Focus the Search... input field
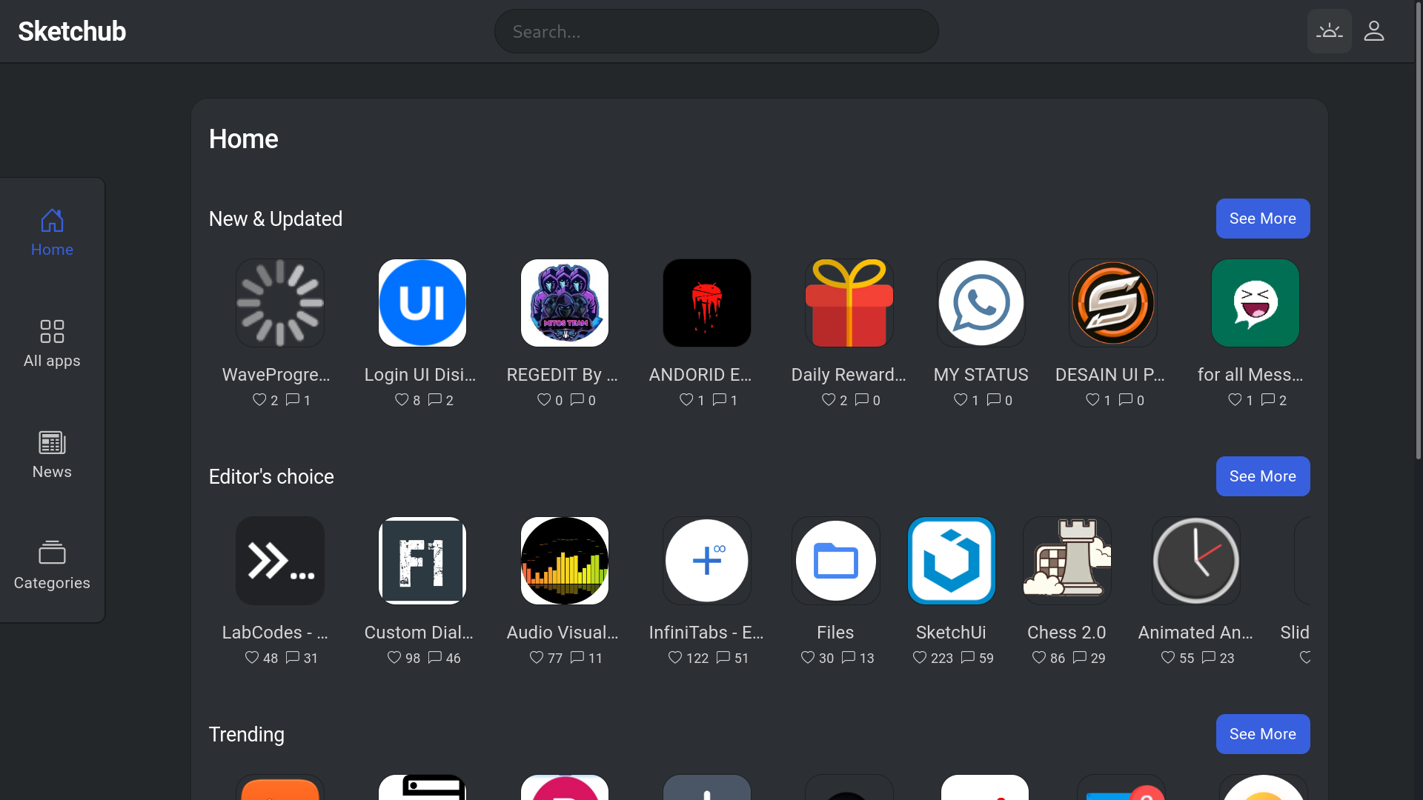 pos(717,31)
